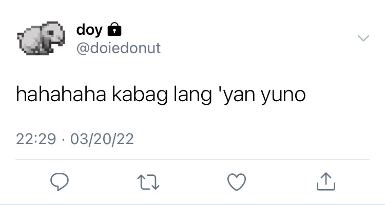Click the divider line above action icons

pyautogui.click(x=192, y=160)
